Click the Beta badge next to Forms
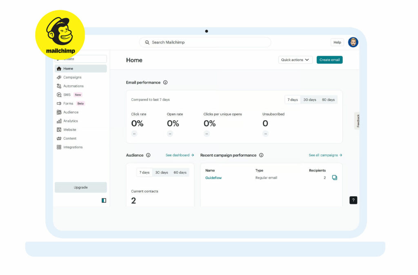Viewport: 418px width, 275px height. tap(80, 103)
